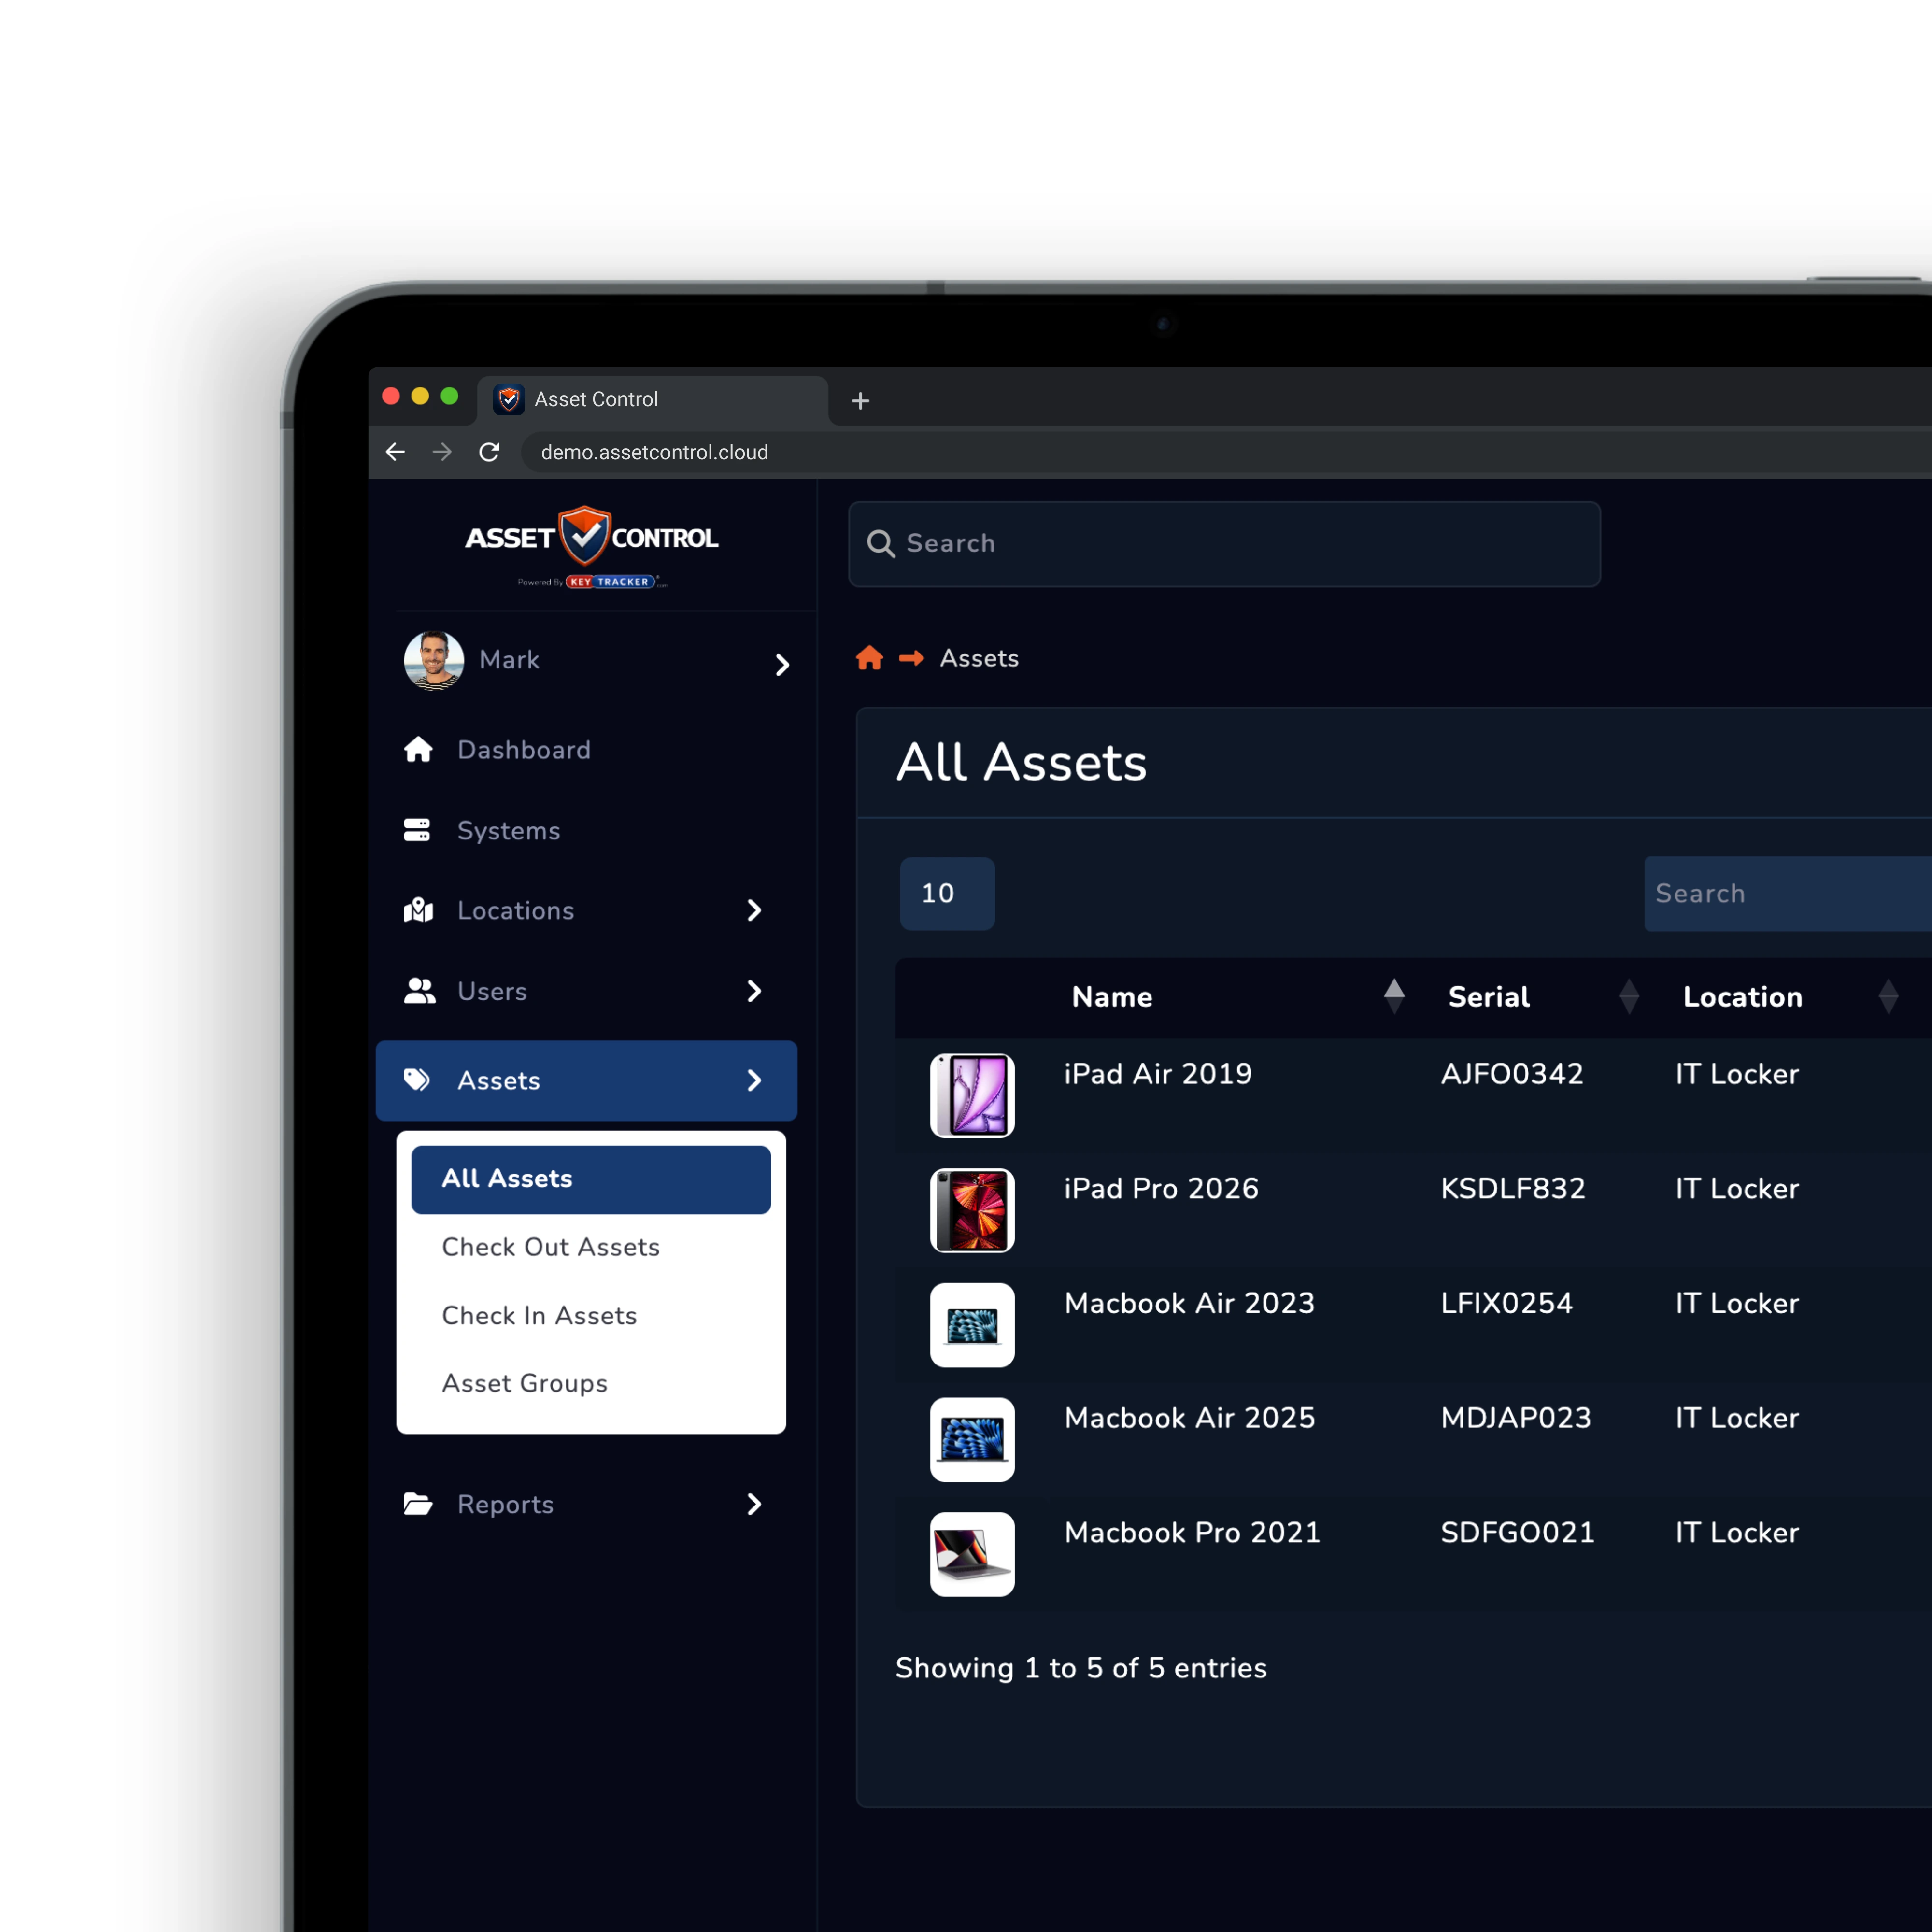Expand the Reports submenu chevron
1932x1932 pixels.
(x=754, y=1503)
